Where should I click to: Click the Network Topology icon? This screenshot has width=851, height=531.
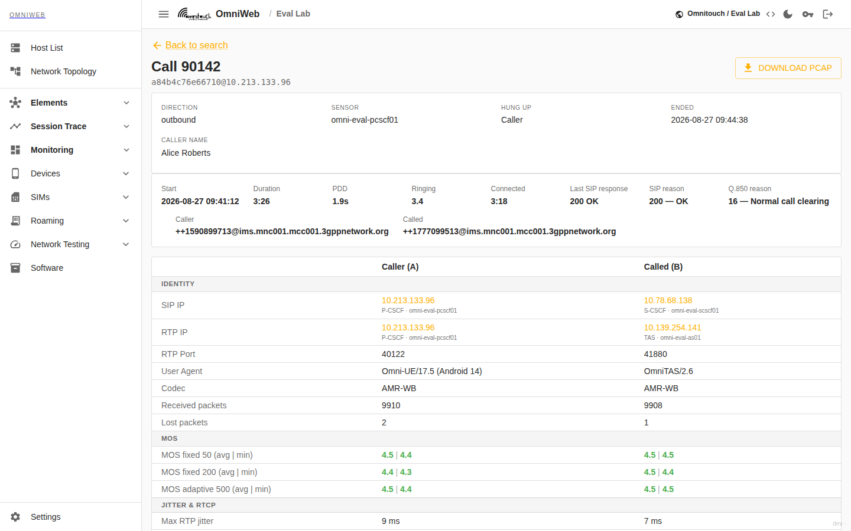coord(15,71)
